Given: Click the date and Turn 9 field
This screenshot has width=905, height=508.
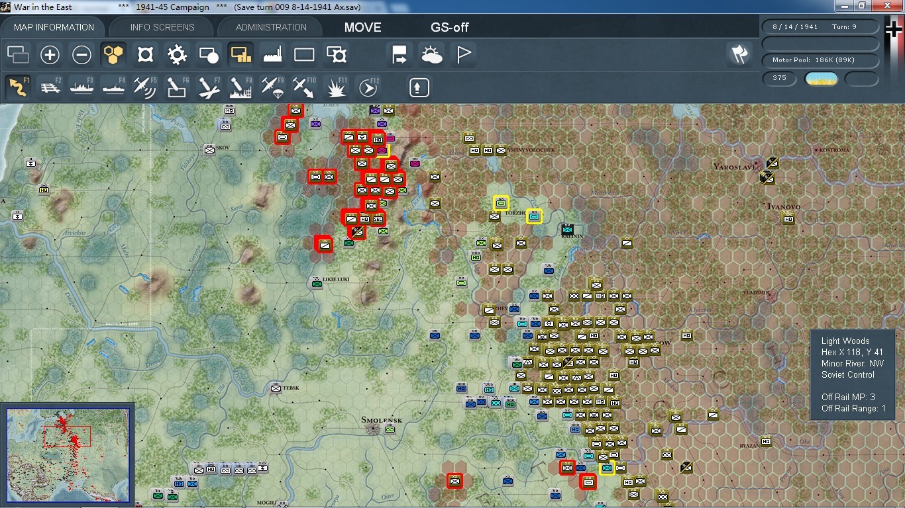Looking at the screenshot, I should pyautogui.click(x=821, y=27).
